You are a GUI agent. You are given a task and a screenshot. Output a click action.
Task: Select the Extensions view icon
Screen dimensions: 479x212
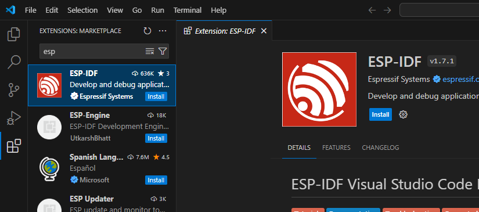tap(14, 146)
